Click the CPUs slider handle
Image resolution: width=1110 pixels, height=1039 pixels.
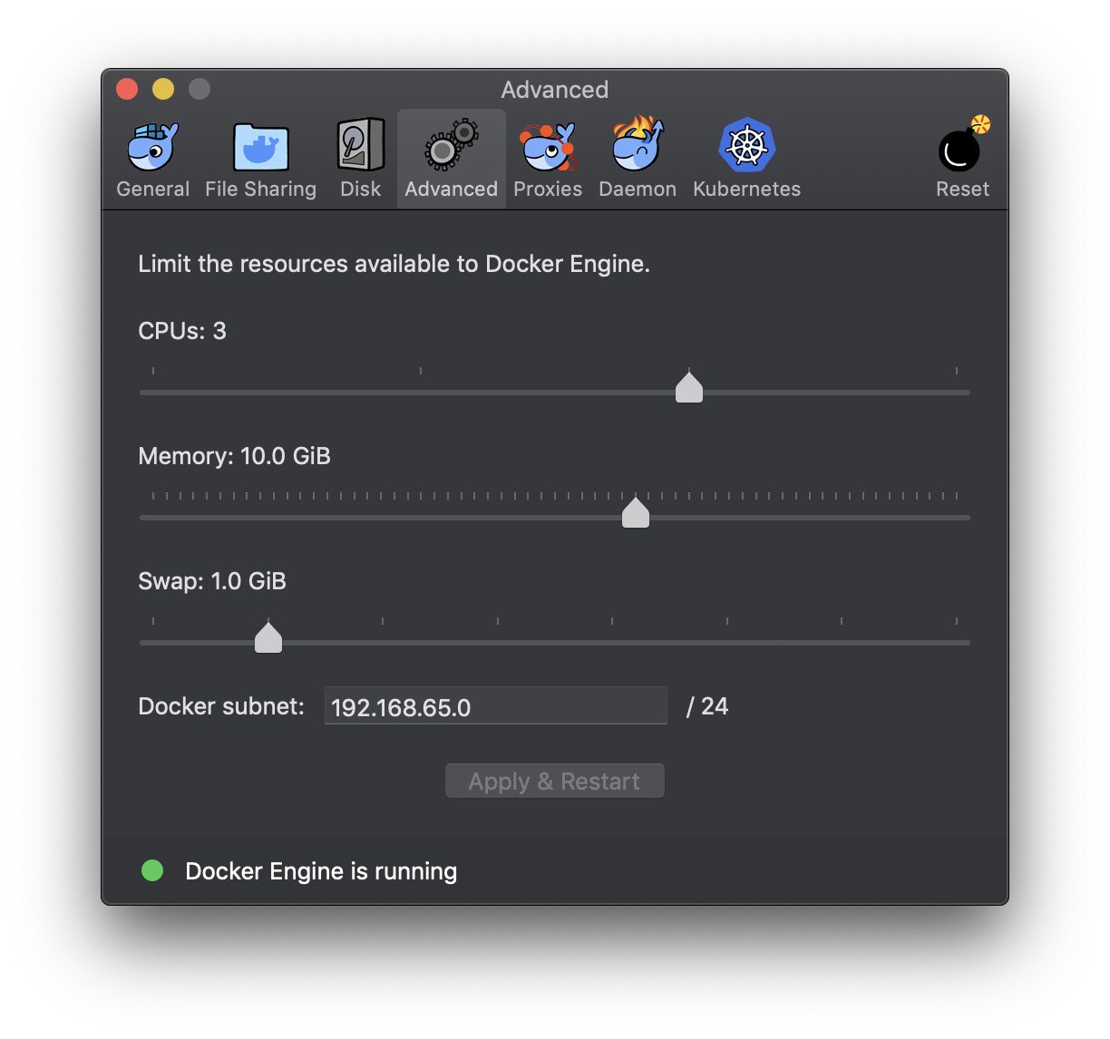[689, 387]
